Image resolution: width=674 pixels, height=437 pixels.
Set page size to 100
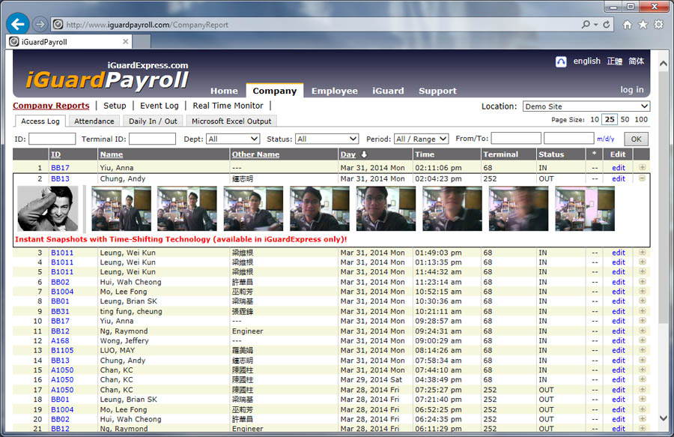tap(641, 120)
